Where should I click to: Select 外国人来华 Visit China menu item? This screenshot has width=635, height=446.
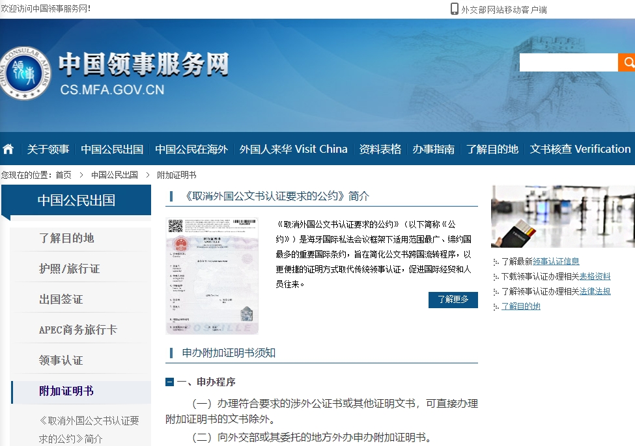tap(293, 149)
